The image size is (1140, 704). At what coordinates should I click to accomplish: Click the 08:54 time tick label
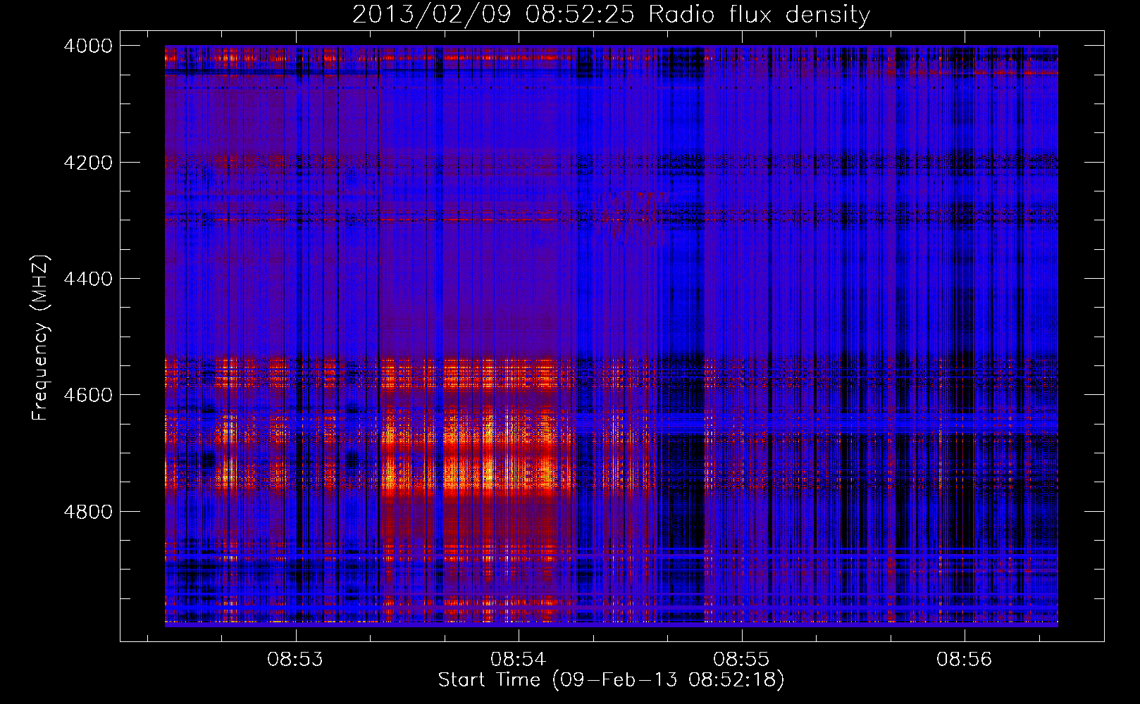point(519,660)
